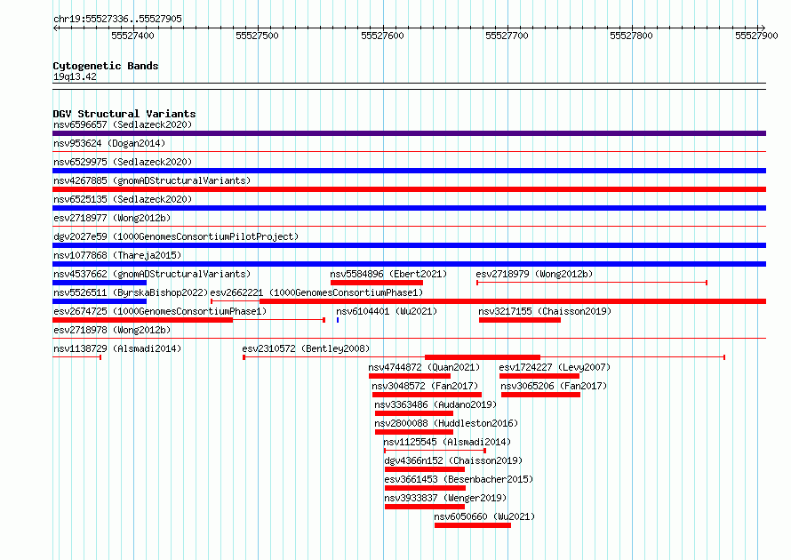Screen dimensions: 791x560
Task: Click nsv3048572 (Fan2017) variant label
Action: pos(425,386)
